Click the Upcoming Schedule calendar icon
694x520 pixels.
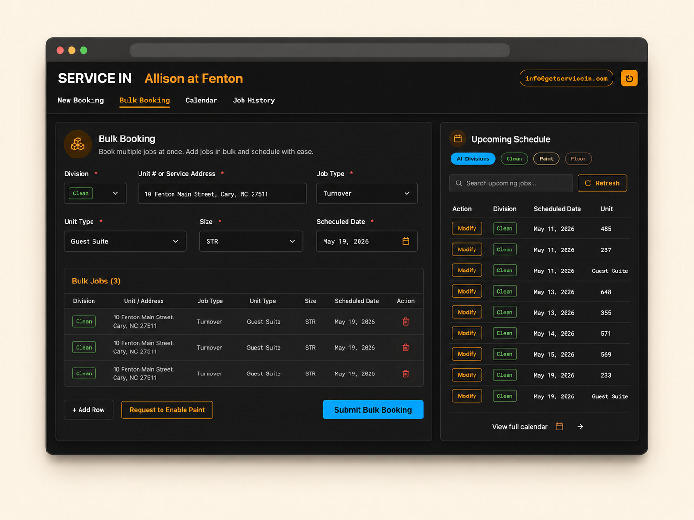pyautogui.click(x=458, y=138)
